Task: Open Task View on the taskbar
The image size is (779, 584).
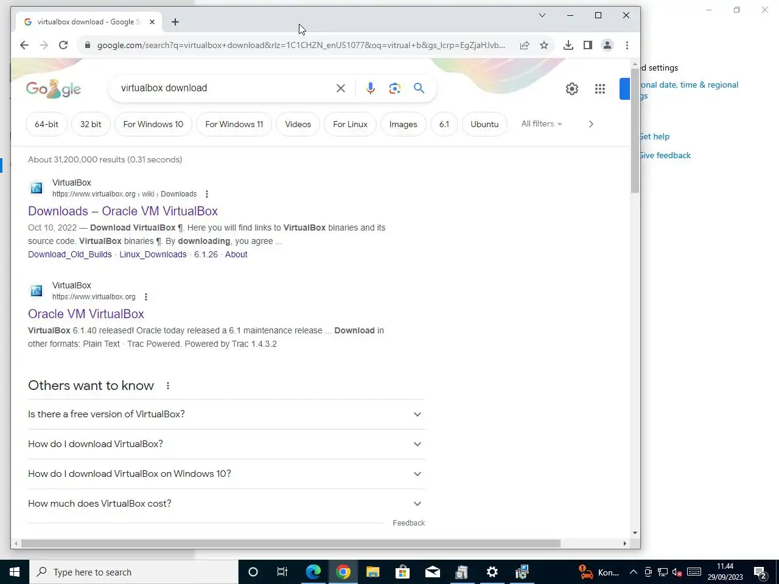Action: (282, 572)
